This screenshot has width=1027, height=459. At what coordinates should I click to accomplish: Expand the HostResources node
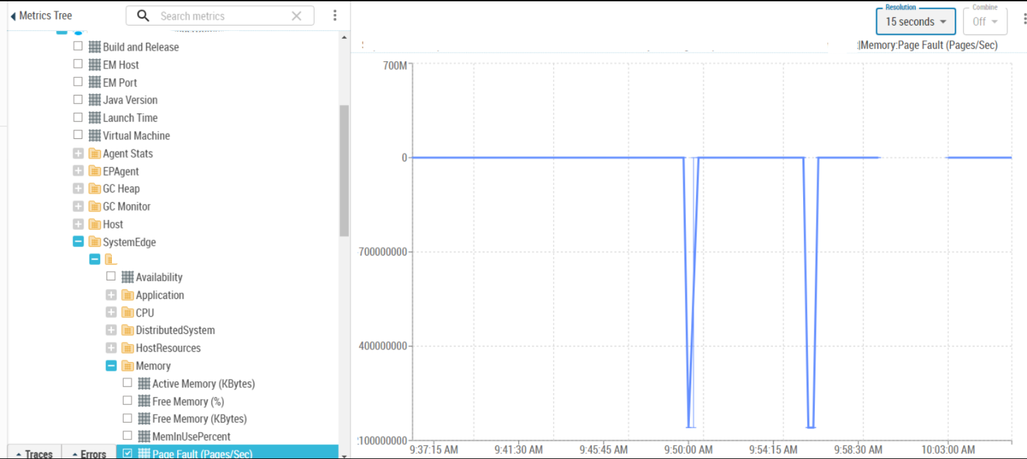click(x=111, y=348)
